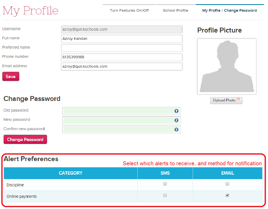The height and width of the screenshot is (209, 268).
Task: Focus the Full name input field
Action: (122, 39)
